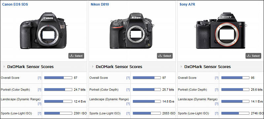
Task: Select the Sony '14.1 Evs' value
Action: pyautogui.click(x=257, y=101)
